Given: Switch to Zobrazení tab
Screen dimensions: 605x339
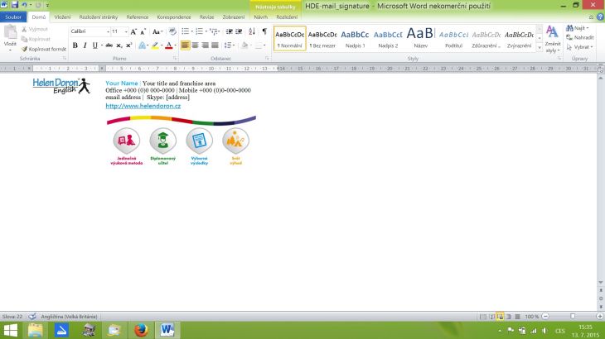Looking at the screenshot, I should tap(234, 17).
